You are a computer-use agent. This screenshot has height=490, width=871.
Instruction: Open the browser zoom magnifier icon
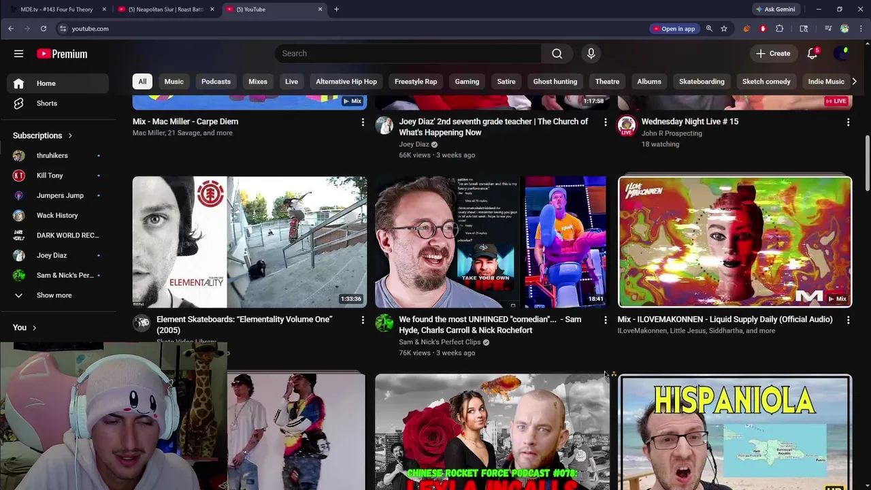(x=709, y=29)
